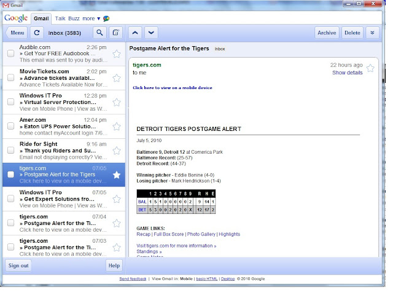Tick the Amer.com email checkbox

pyautogui.click(x=10, y=127)
